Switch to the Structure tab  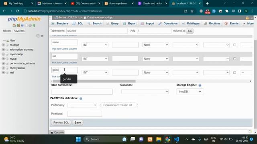60,24
